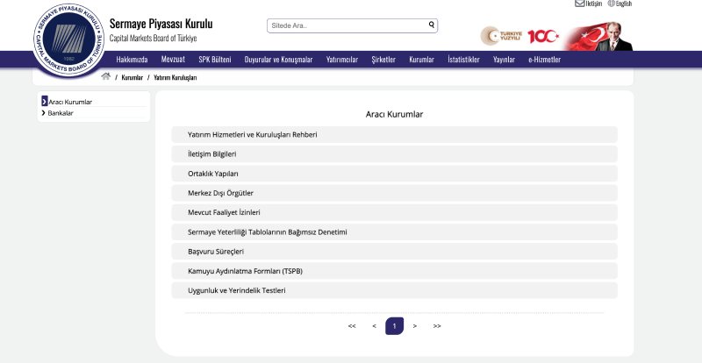The width and height of the screenshot is (702, 363).
Task: Open the İstatistikler menu
Action: 464,60
